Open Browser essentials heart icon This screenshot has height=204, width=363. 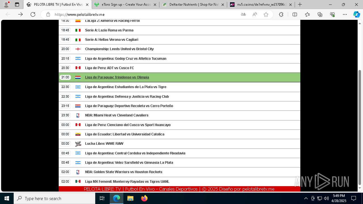click(332, 14)
